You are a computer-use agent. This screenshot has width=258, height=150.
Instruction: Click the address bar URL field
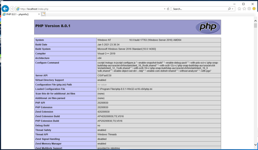click(88, 9)
